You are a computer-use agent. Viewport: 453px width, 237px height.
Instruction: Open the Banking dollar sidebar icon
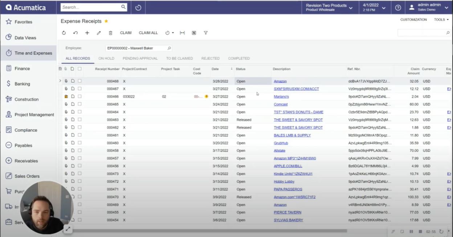pyautogui.click(x=9, y=83)
